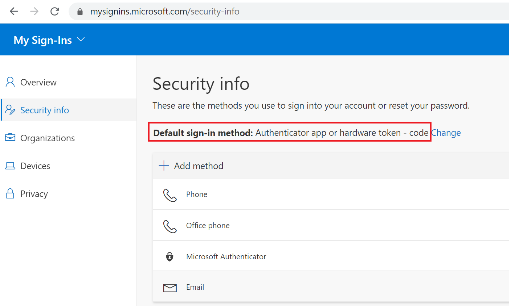The image size is (511, 306).
Task: Click the Privacy padlock icon
Action: tap(10, 194)
